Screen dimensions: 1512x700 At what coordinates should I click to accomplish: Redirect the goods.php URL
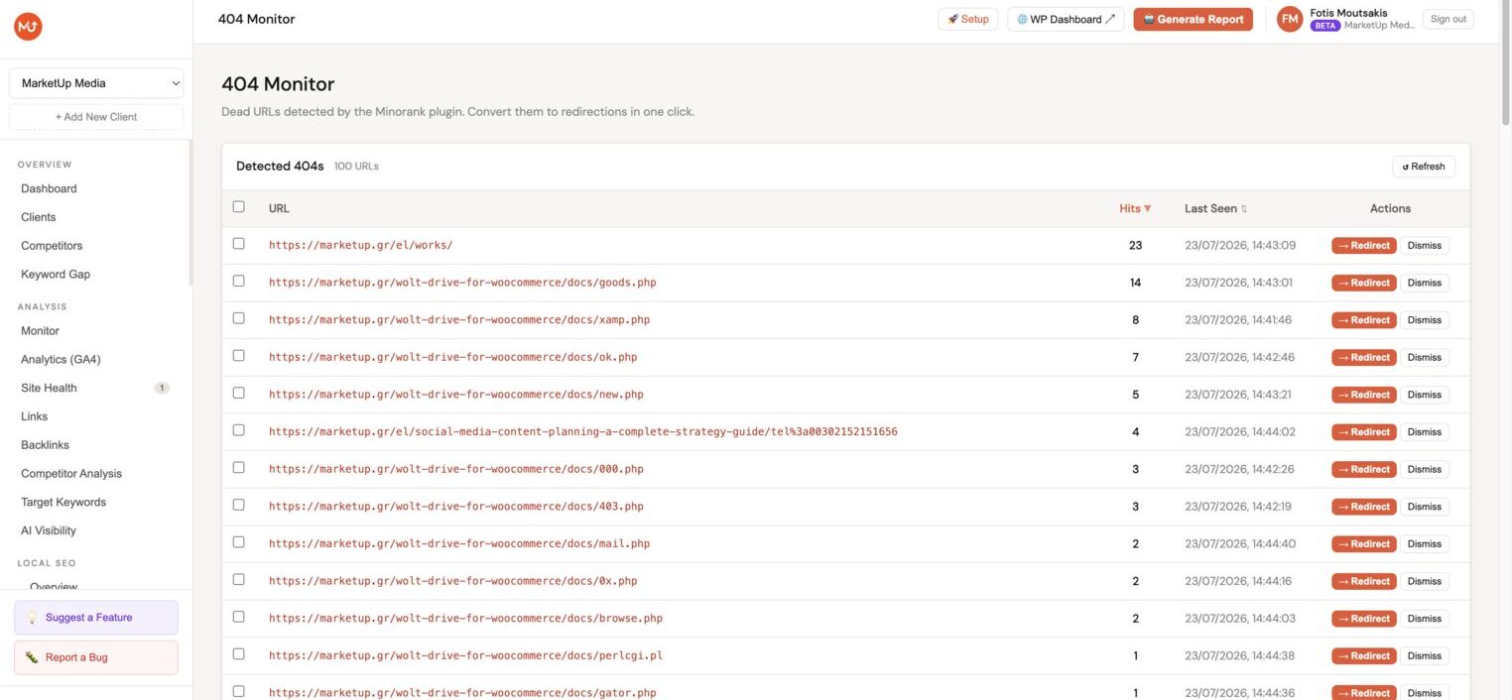1363,283
